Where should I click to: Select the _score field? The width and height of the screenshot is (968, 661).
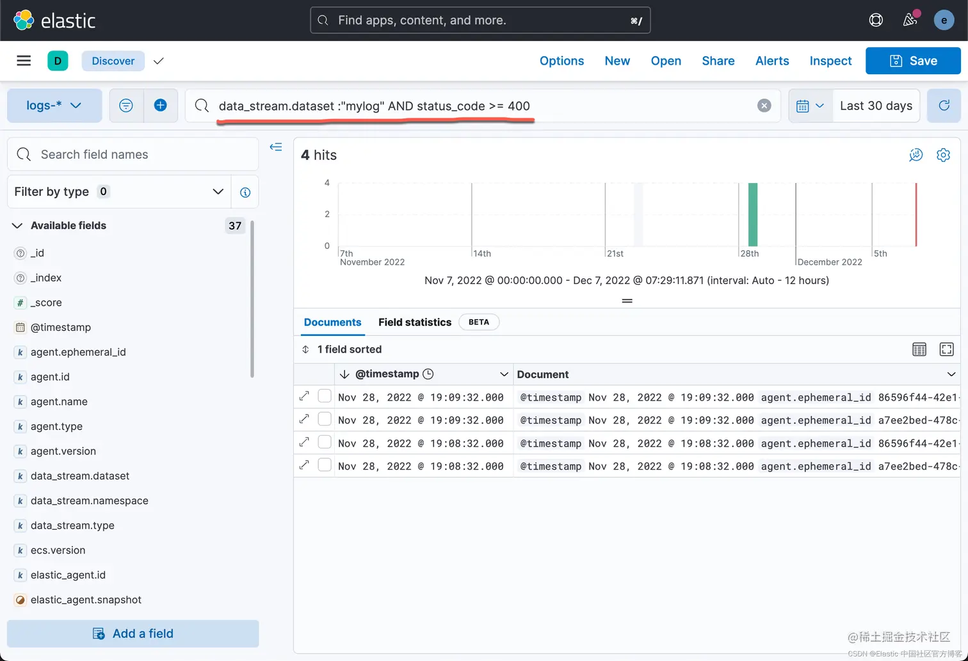(46, 303)
